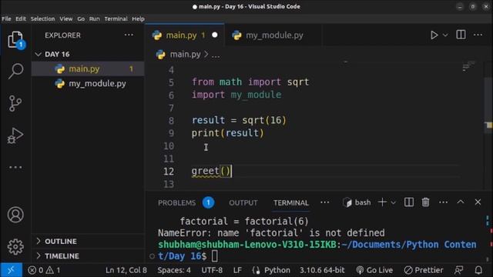Split the terminal panel
The width and height of the screenshot is (493, 277).
(x=409, y=202)
